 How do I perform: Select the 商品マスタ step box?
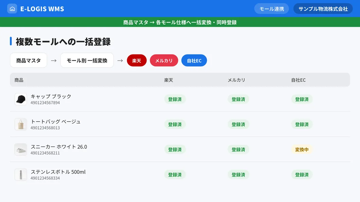pos(29,60)
